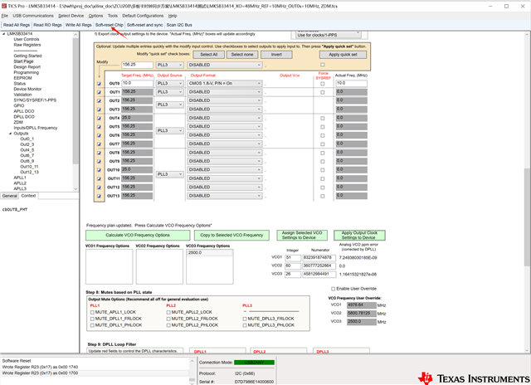Select Out0_1 under Outputs

tap(27, 139)
